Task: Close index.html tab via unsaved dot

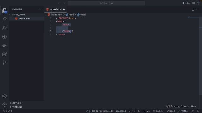Action: pyautogui.click(x=64, y=9)
